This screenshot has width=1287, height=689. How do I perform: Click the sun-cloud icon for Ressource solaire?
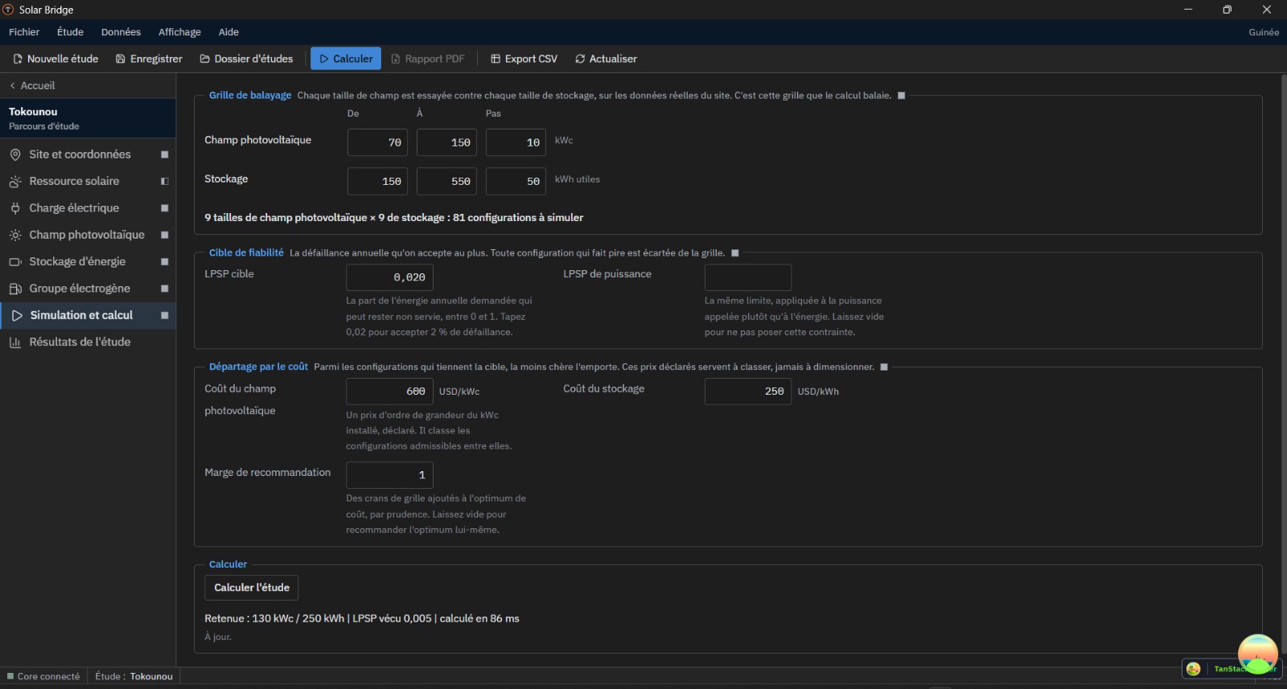pos(15,181)
